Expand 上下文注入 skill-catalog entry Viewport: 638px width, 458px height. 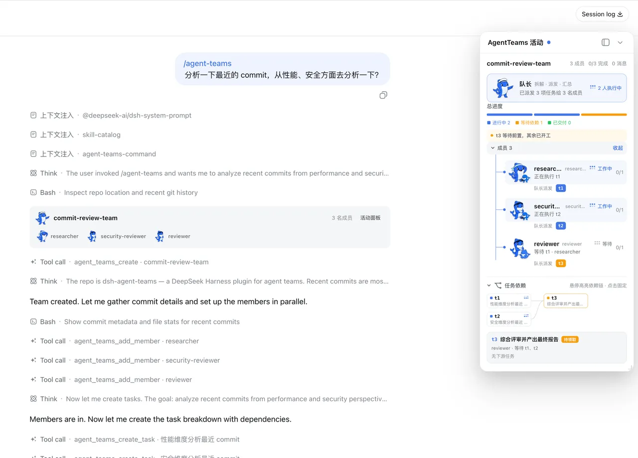point(75,135)
